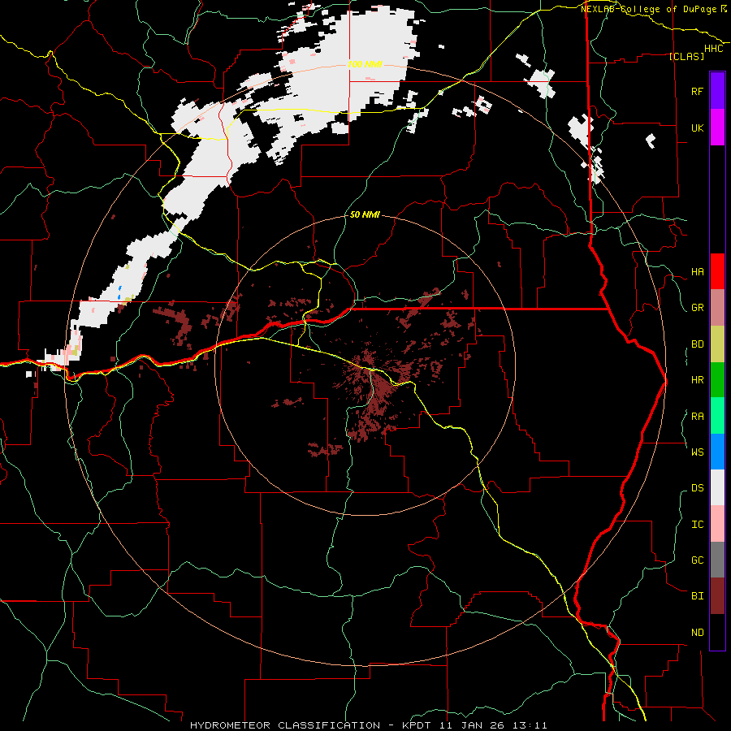Screen dimensions: 731x731
Task: Click the RF purple legend swatch
Action: [x=717, y=91]
